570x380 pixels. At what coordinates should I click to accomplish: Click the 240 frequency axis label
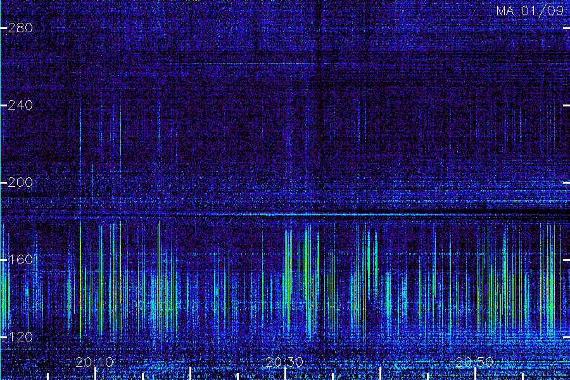click(20, 105)
